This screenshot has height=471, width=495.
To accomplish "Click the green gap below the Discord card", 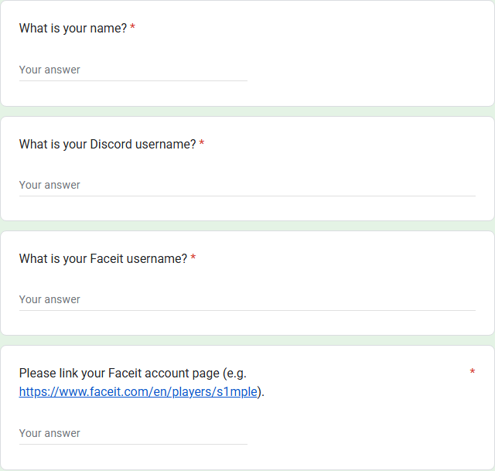I will click(247, 226).
